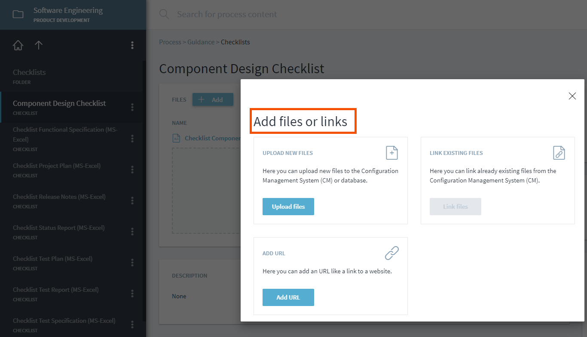Open options menu for Checklist Project Plan
The image size is (587, 337).
pos(132,170)
